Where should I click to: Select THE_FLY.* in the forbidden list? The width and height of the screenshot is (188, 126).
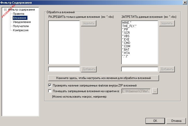[129, 26]
